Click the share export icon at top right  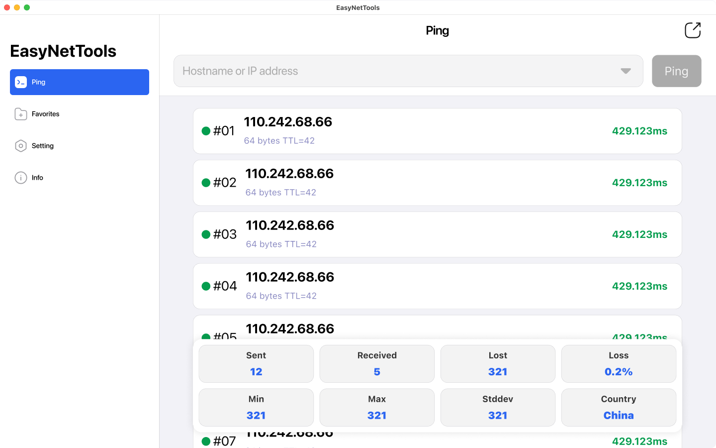693,30
